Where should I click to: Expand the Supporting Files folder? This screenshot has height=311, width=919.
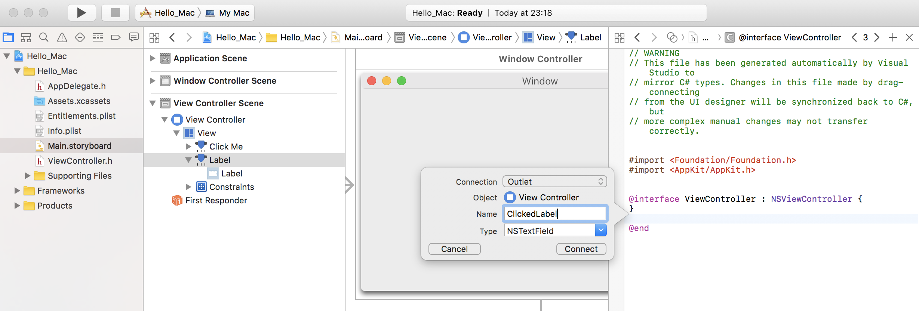pos(27,176)
